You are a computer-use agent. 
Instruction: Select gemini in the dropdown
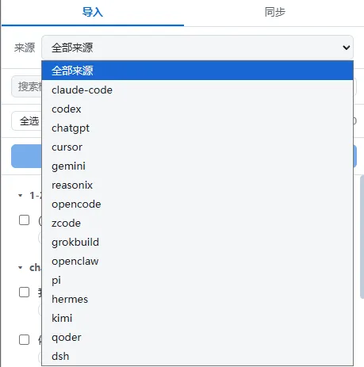coord(197,166)
